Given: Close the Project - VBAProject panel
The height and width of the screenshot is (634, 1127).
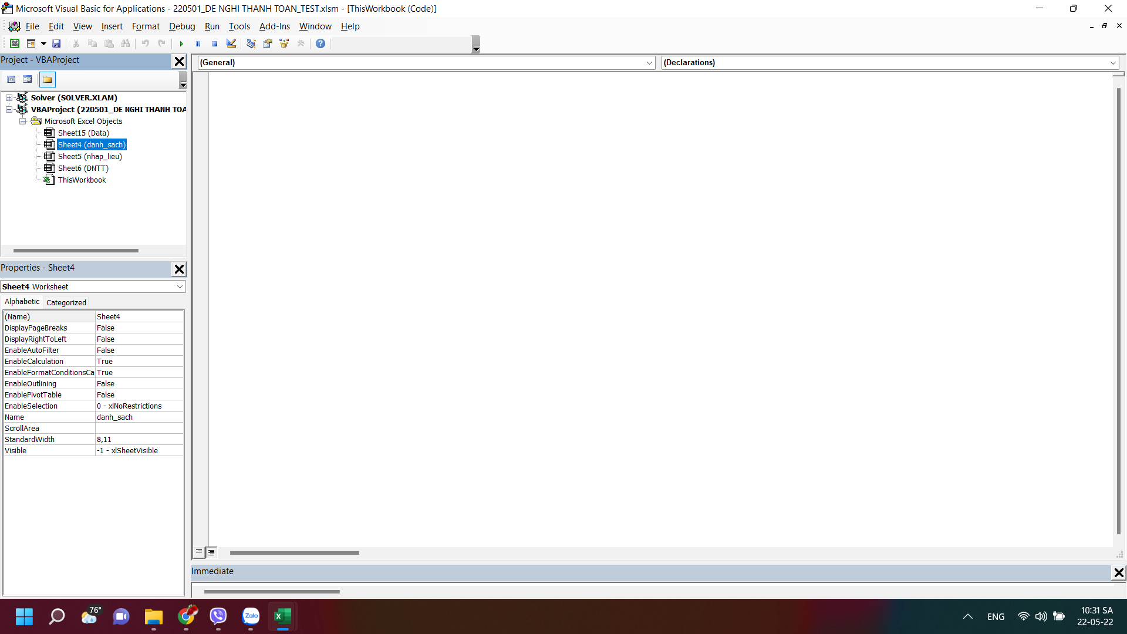Looking at the screenshot, I should (x=179, y=61).
